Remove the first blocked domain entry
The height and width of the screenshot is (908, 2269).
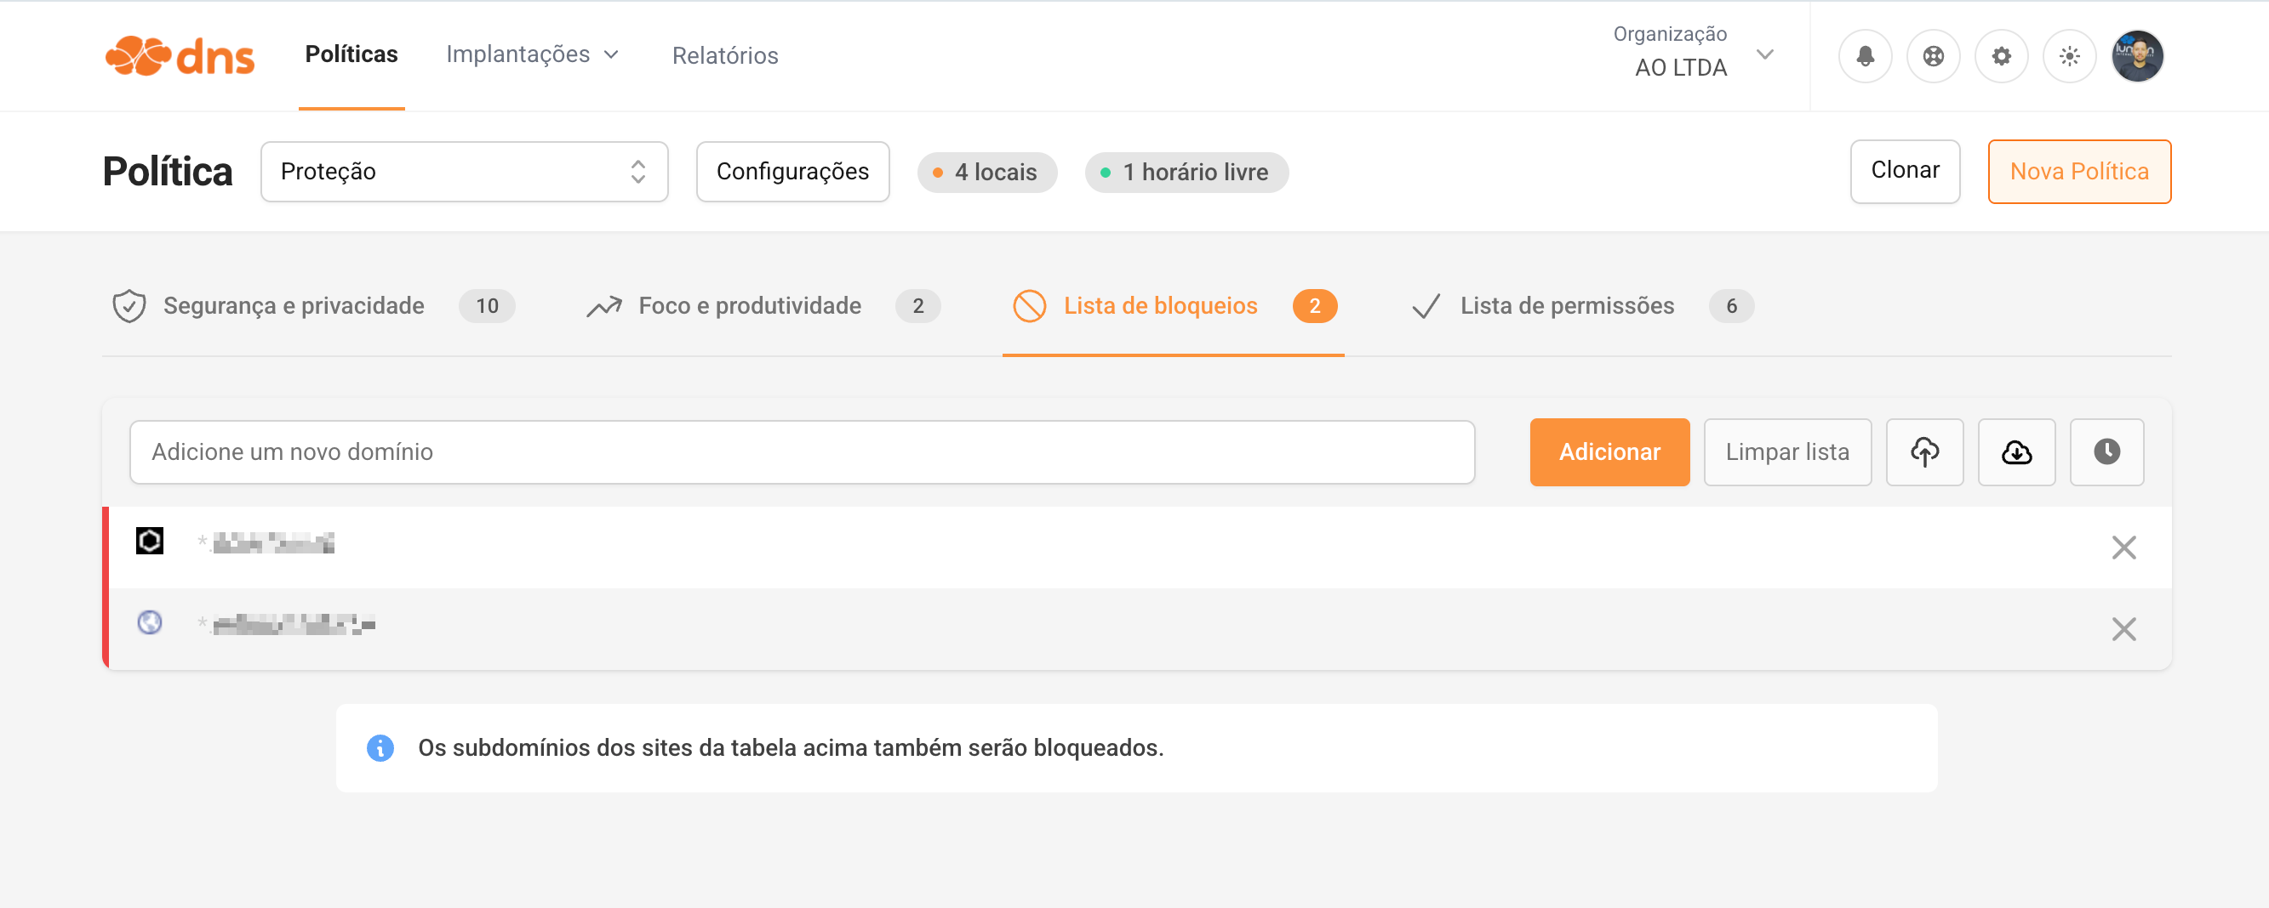pyautogui.click(x=2123, y=548)
